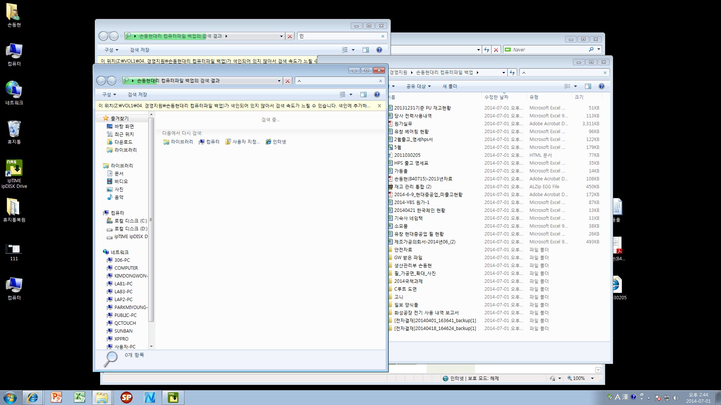The height and width of the screenshot is (405, 721).
Task: Click 새 폴더 in backup folder window
Action: (449, 86)
